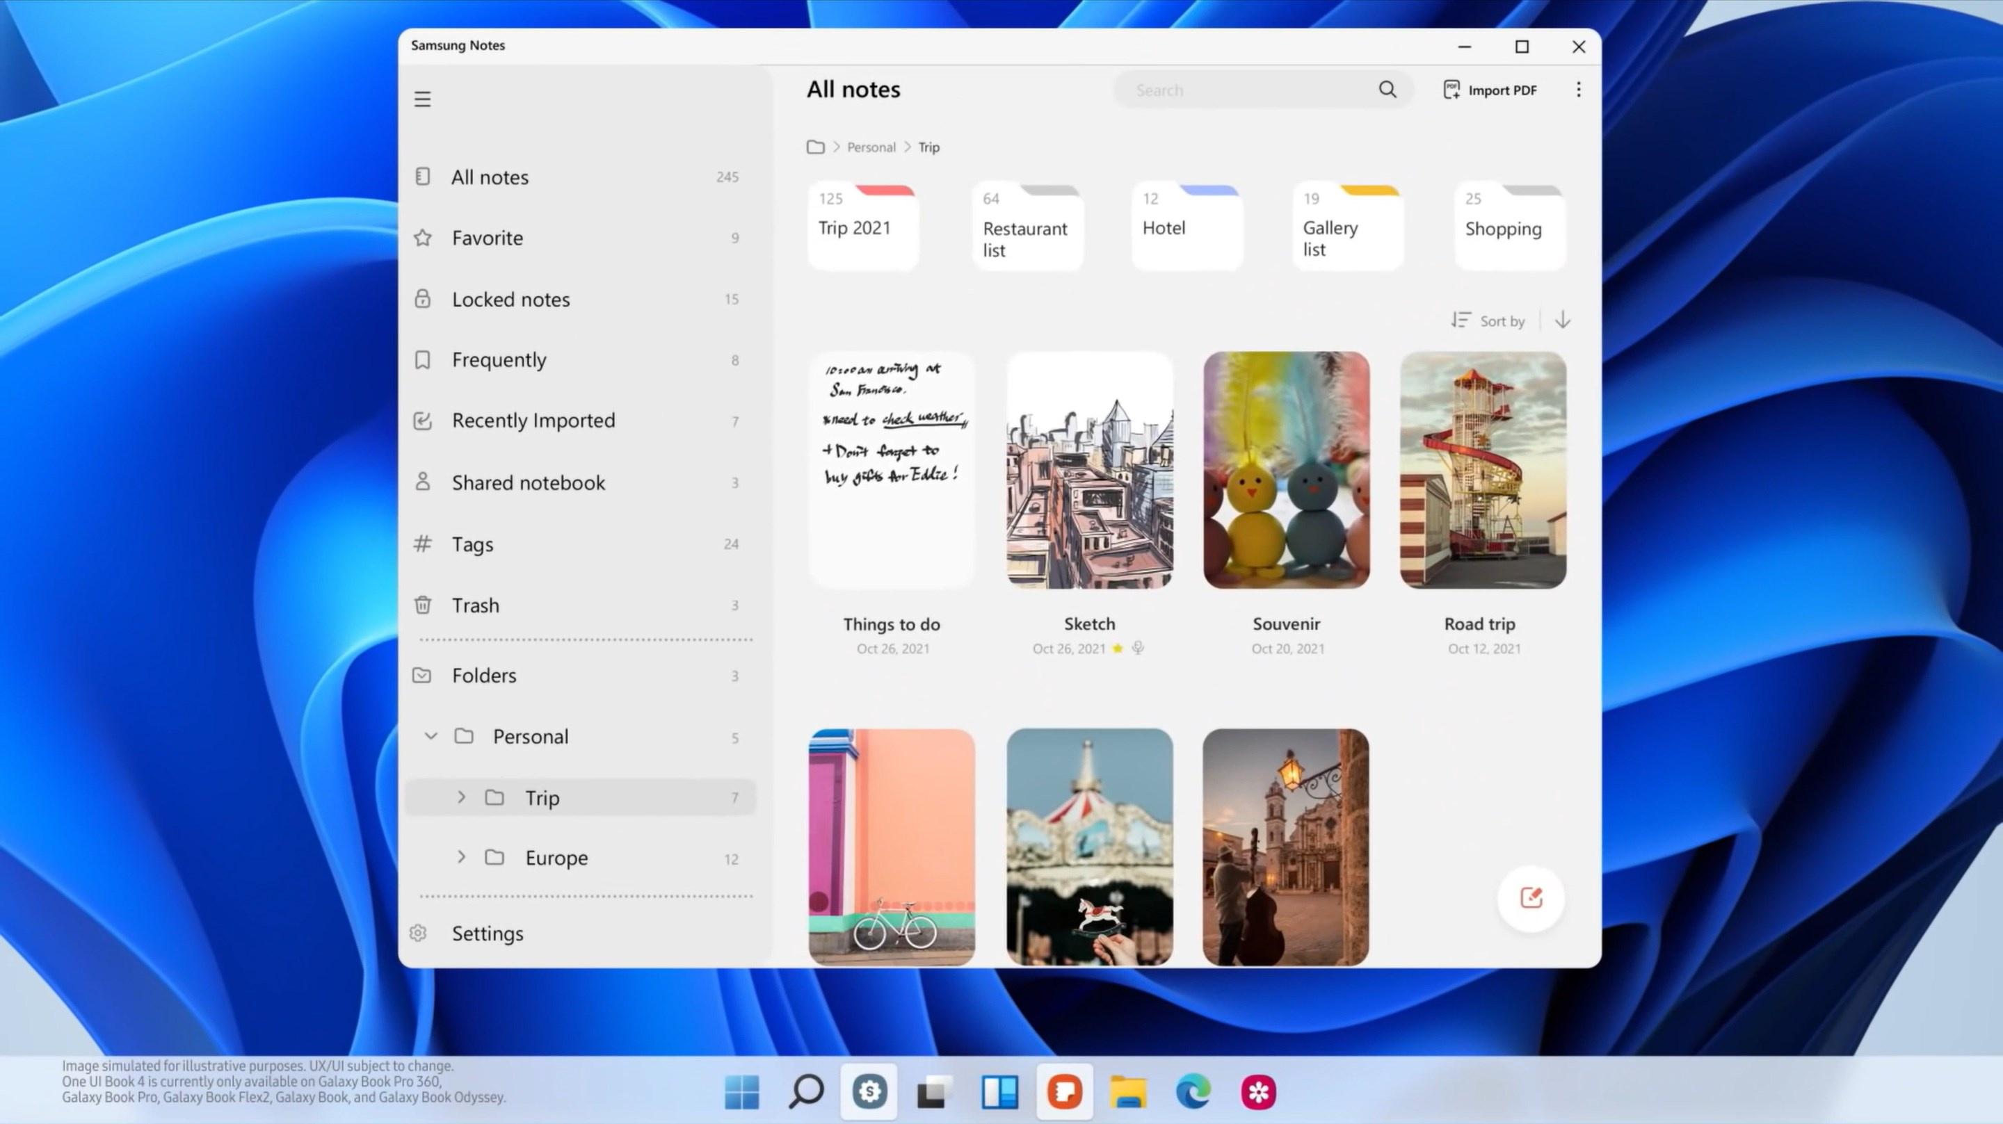Click the descending sort order icon

pyautogui.click(x=1563, y=320)
